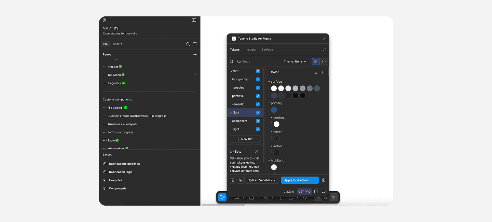Add a new Color token

click(323, 72)
